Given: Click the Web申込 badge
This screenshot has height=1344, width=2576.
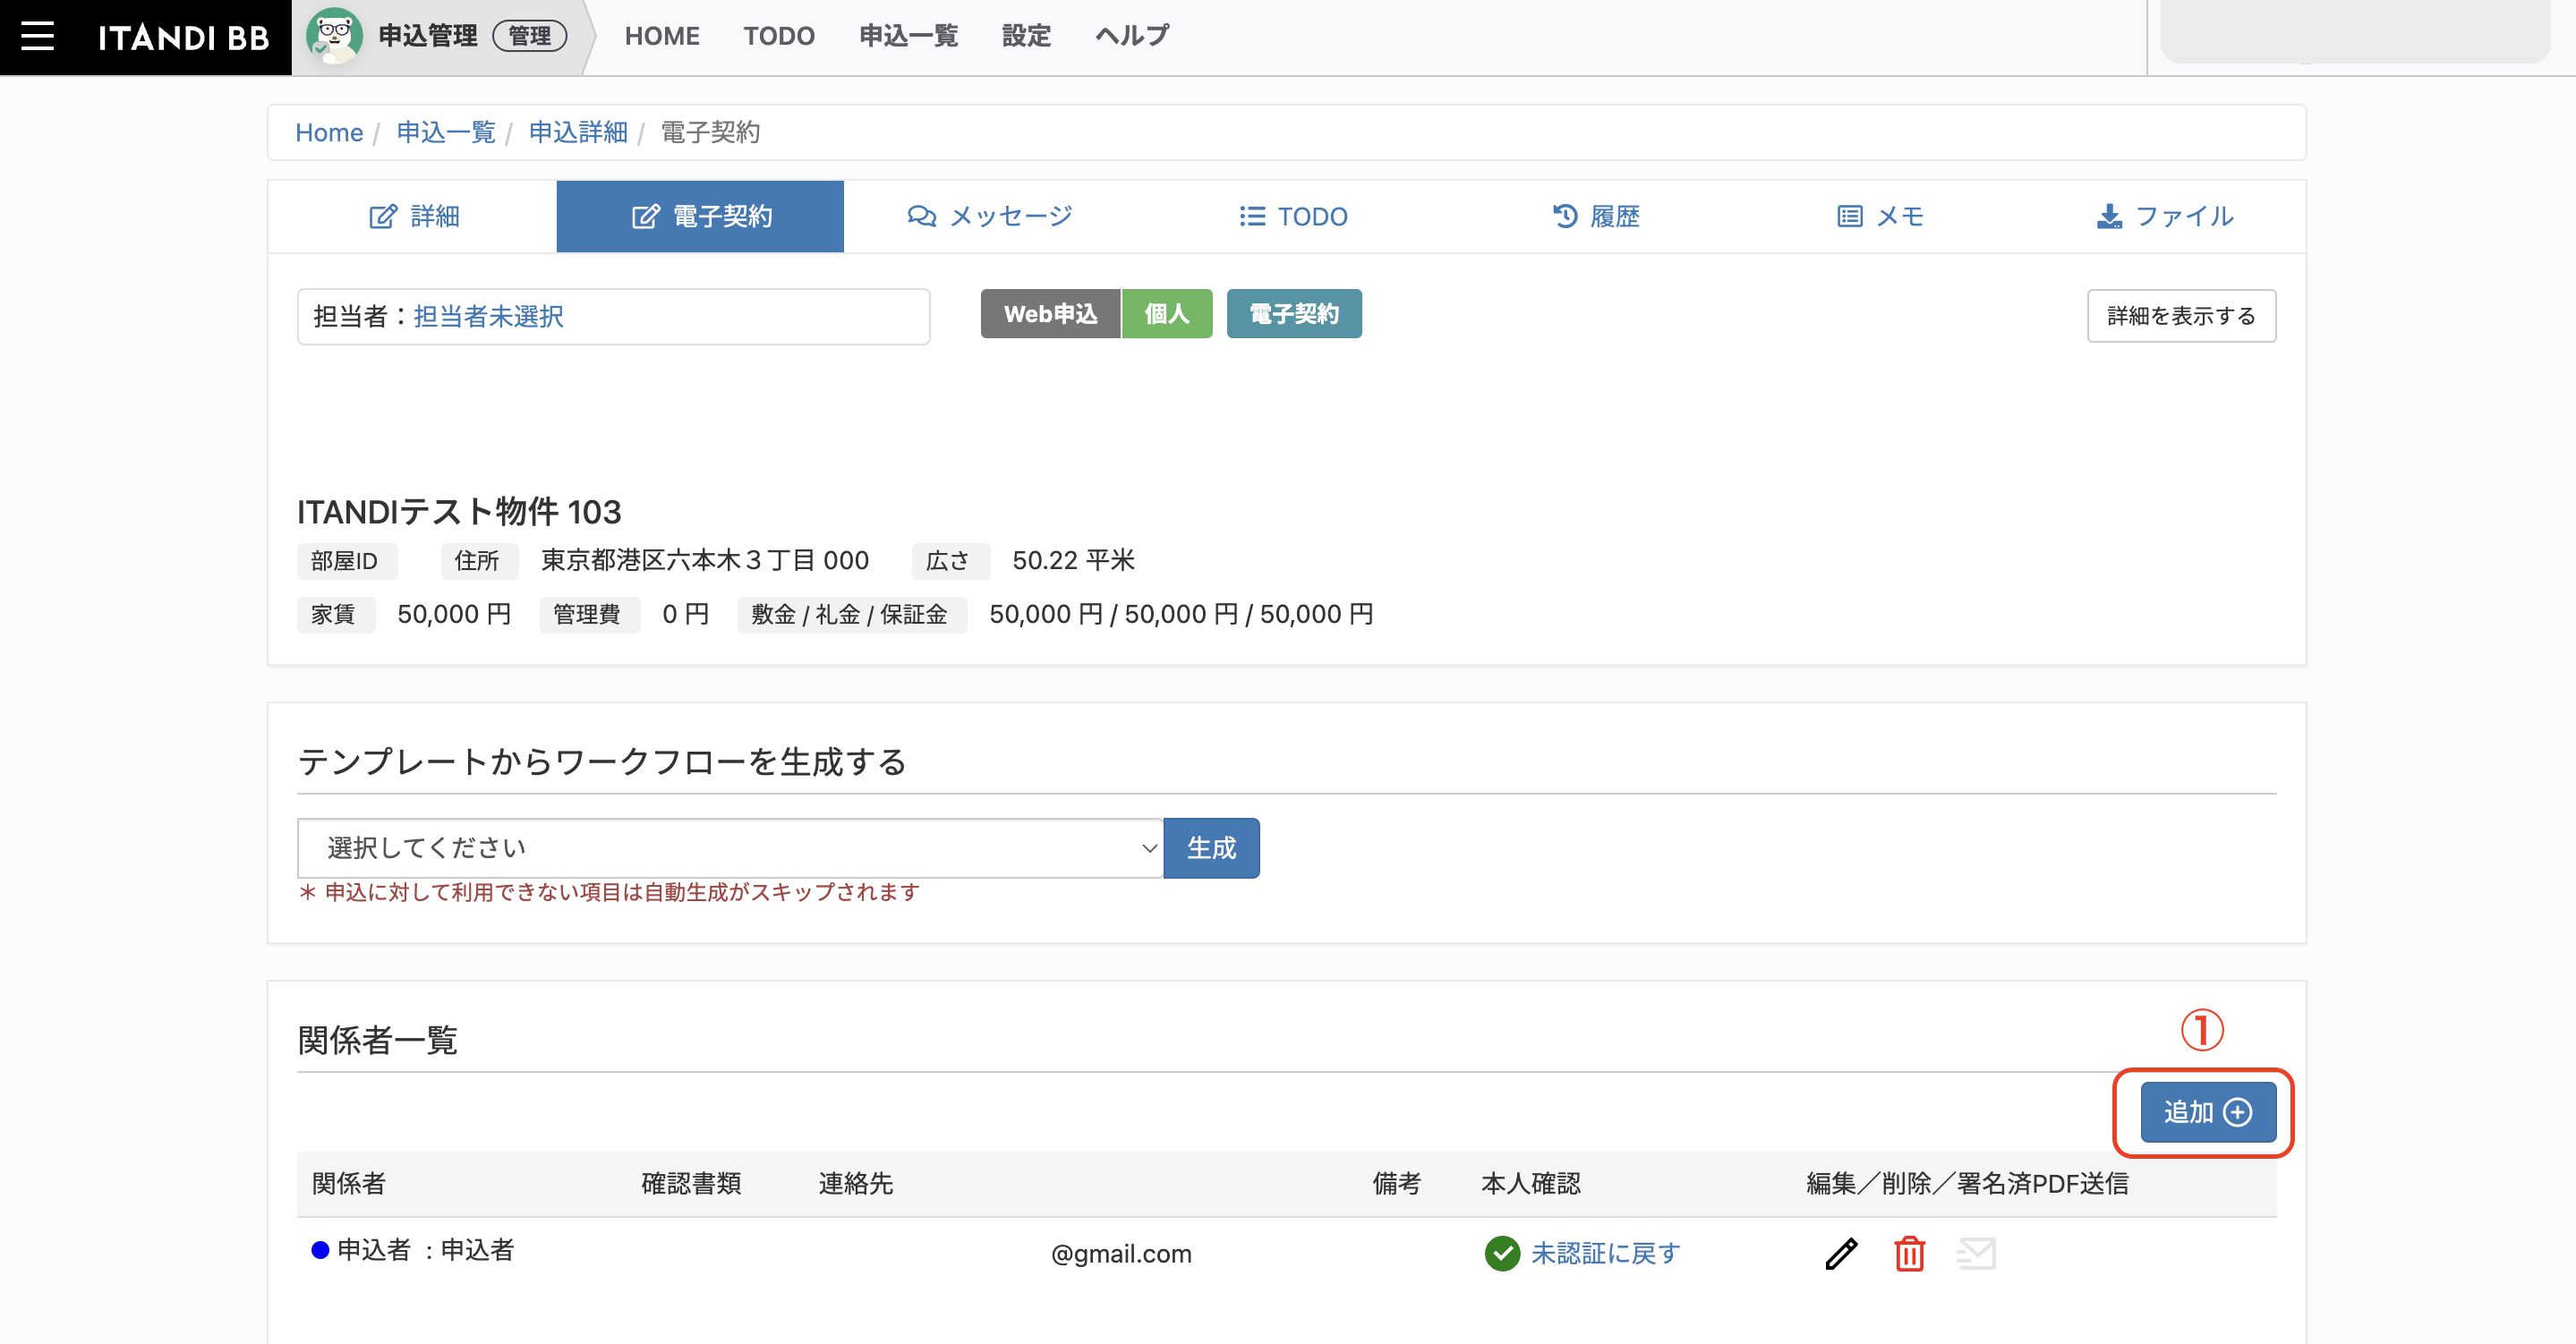Looking at the screenshot, I should (x=1050, y=314).
